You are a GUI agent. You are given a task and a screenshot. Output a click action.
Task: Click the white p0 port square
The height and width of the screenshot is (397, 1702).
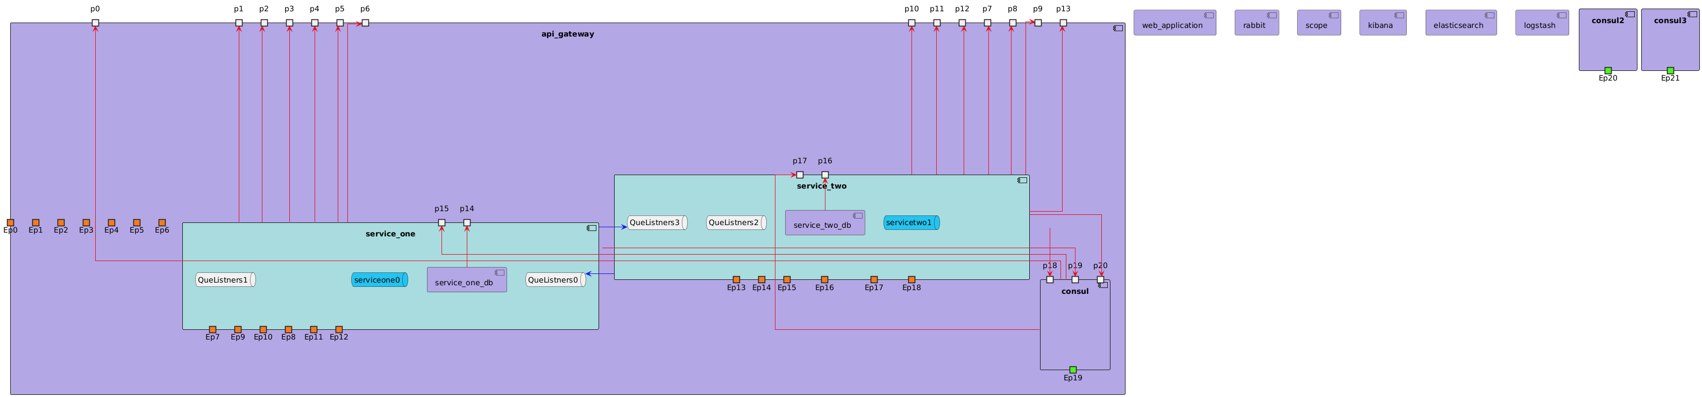coord(95,23)
